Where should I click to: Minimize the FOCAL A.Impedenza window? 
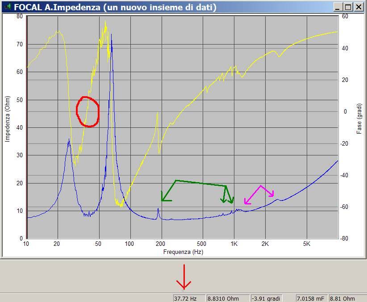337,7
